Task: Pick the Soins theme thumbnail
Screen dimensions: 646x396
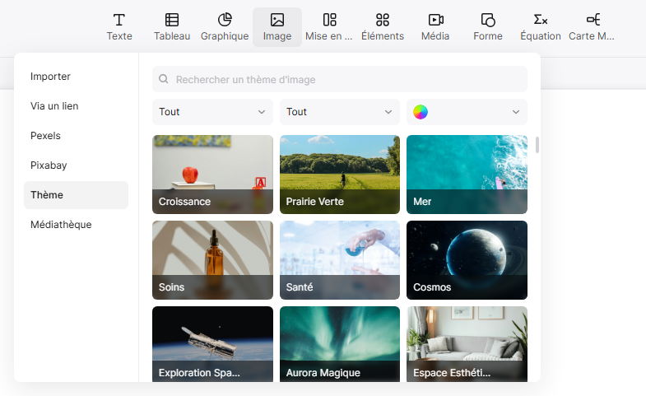Action: 212,260
